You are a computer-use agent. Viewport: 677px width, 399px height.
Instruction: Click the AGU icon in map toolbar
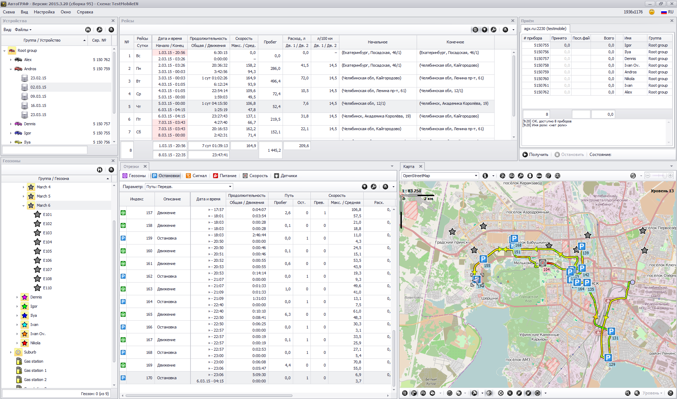click(x=512, y=176)
